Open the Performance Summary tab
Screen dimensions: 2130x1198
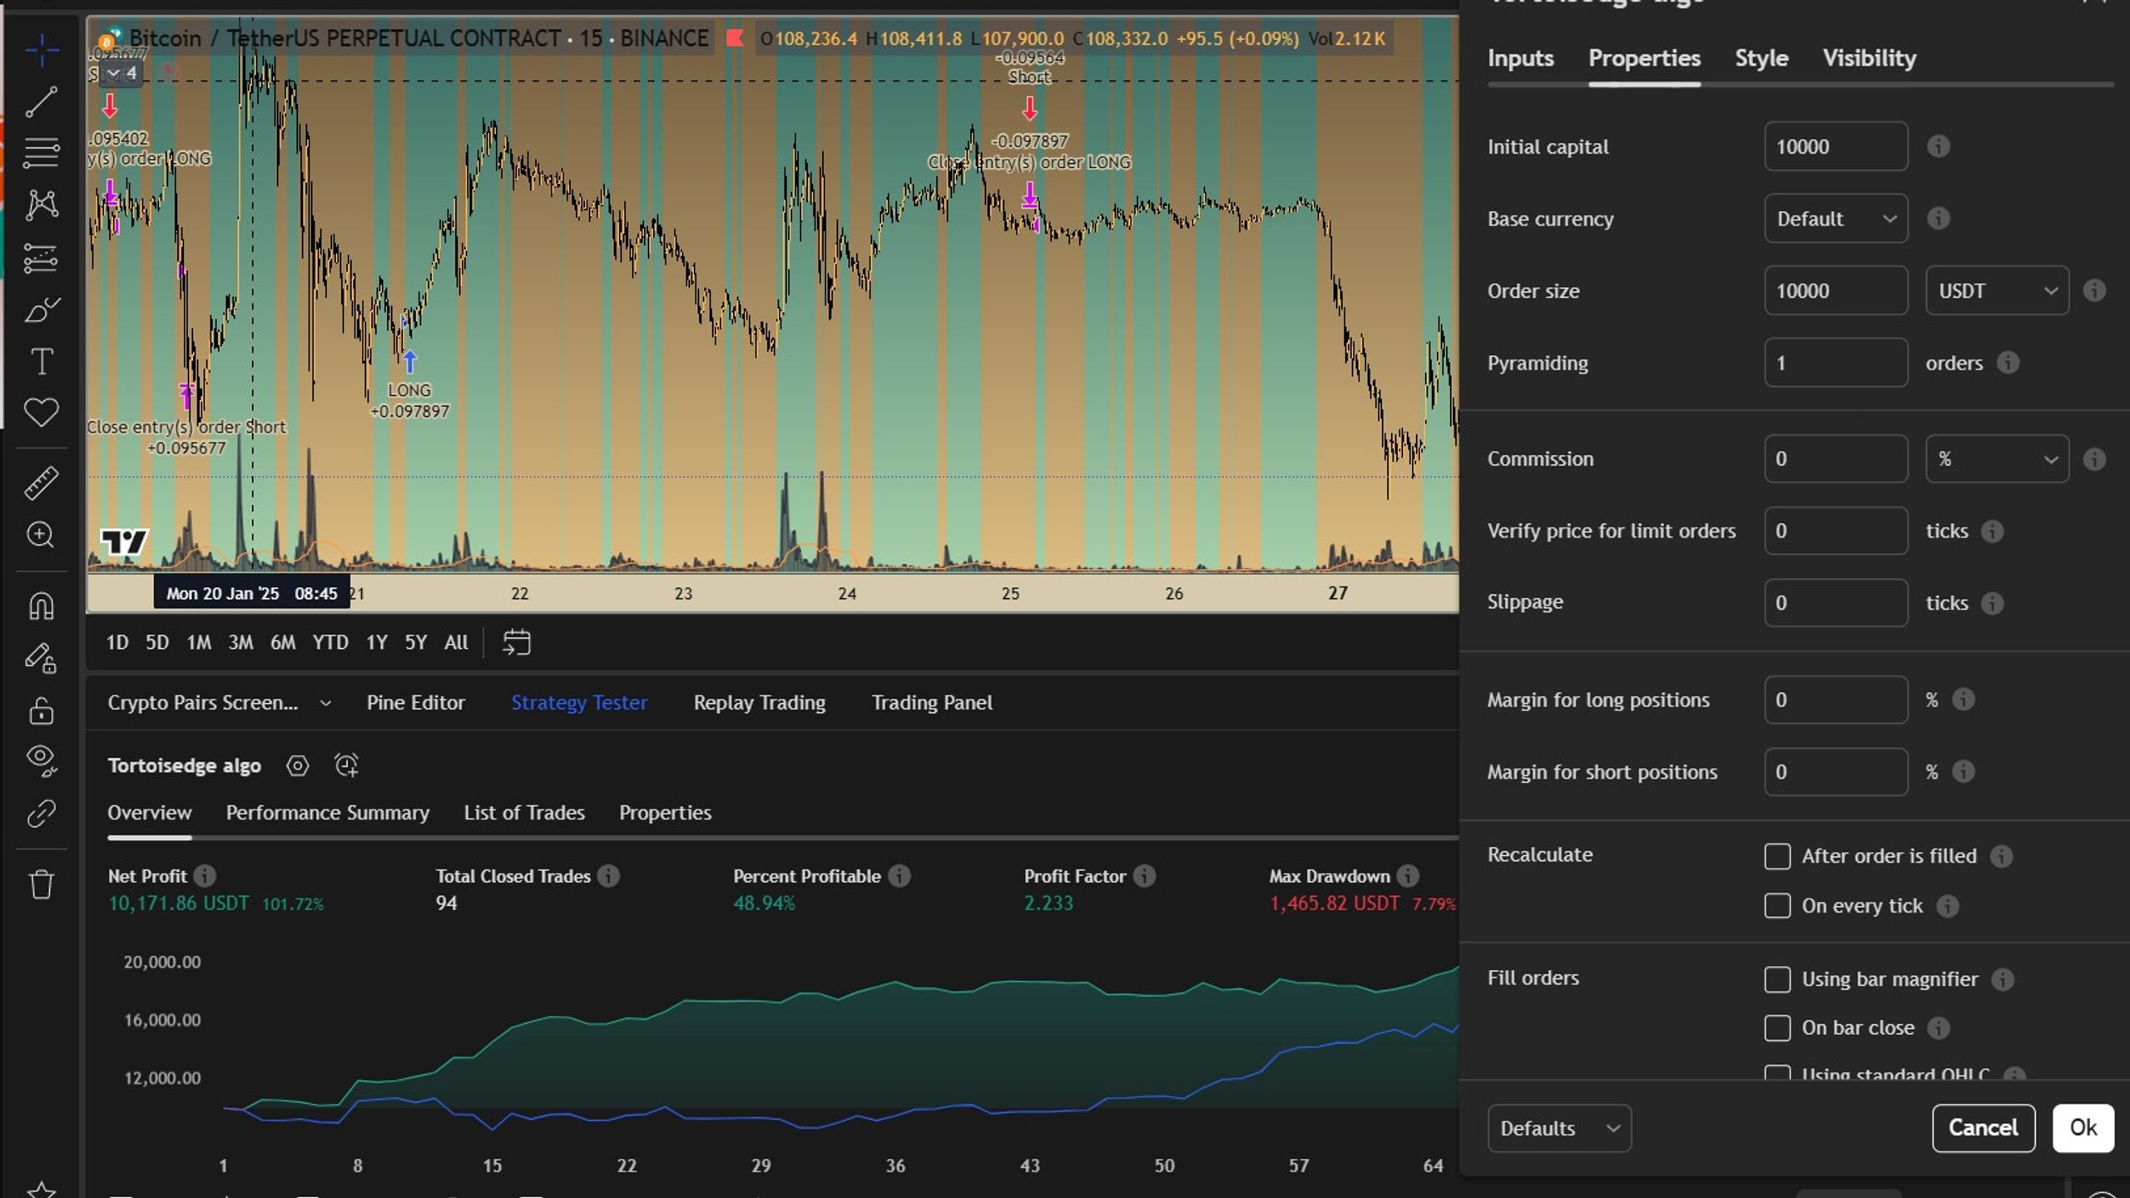click(328, 813)
